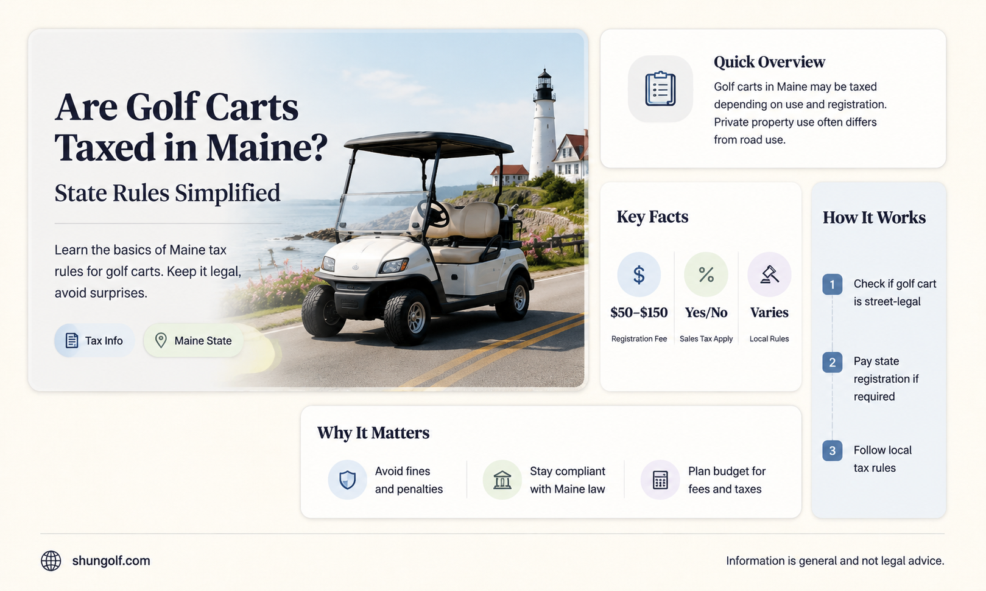The height and width of the screenshot is (591, 986).
Task: Click the globe icon next to shungolf.com
Action: [x=51, y=561]
